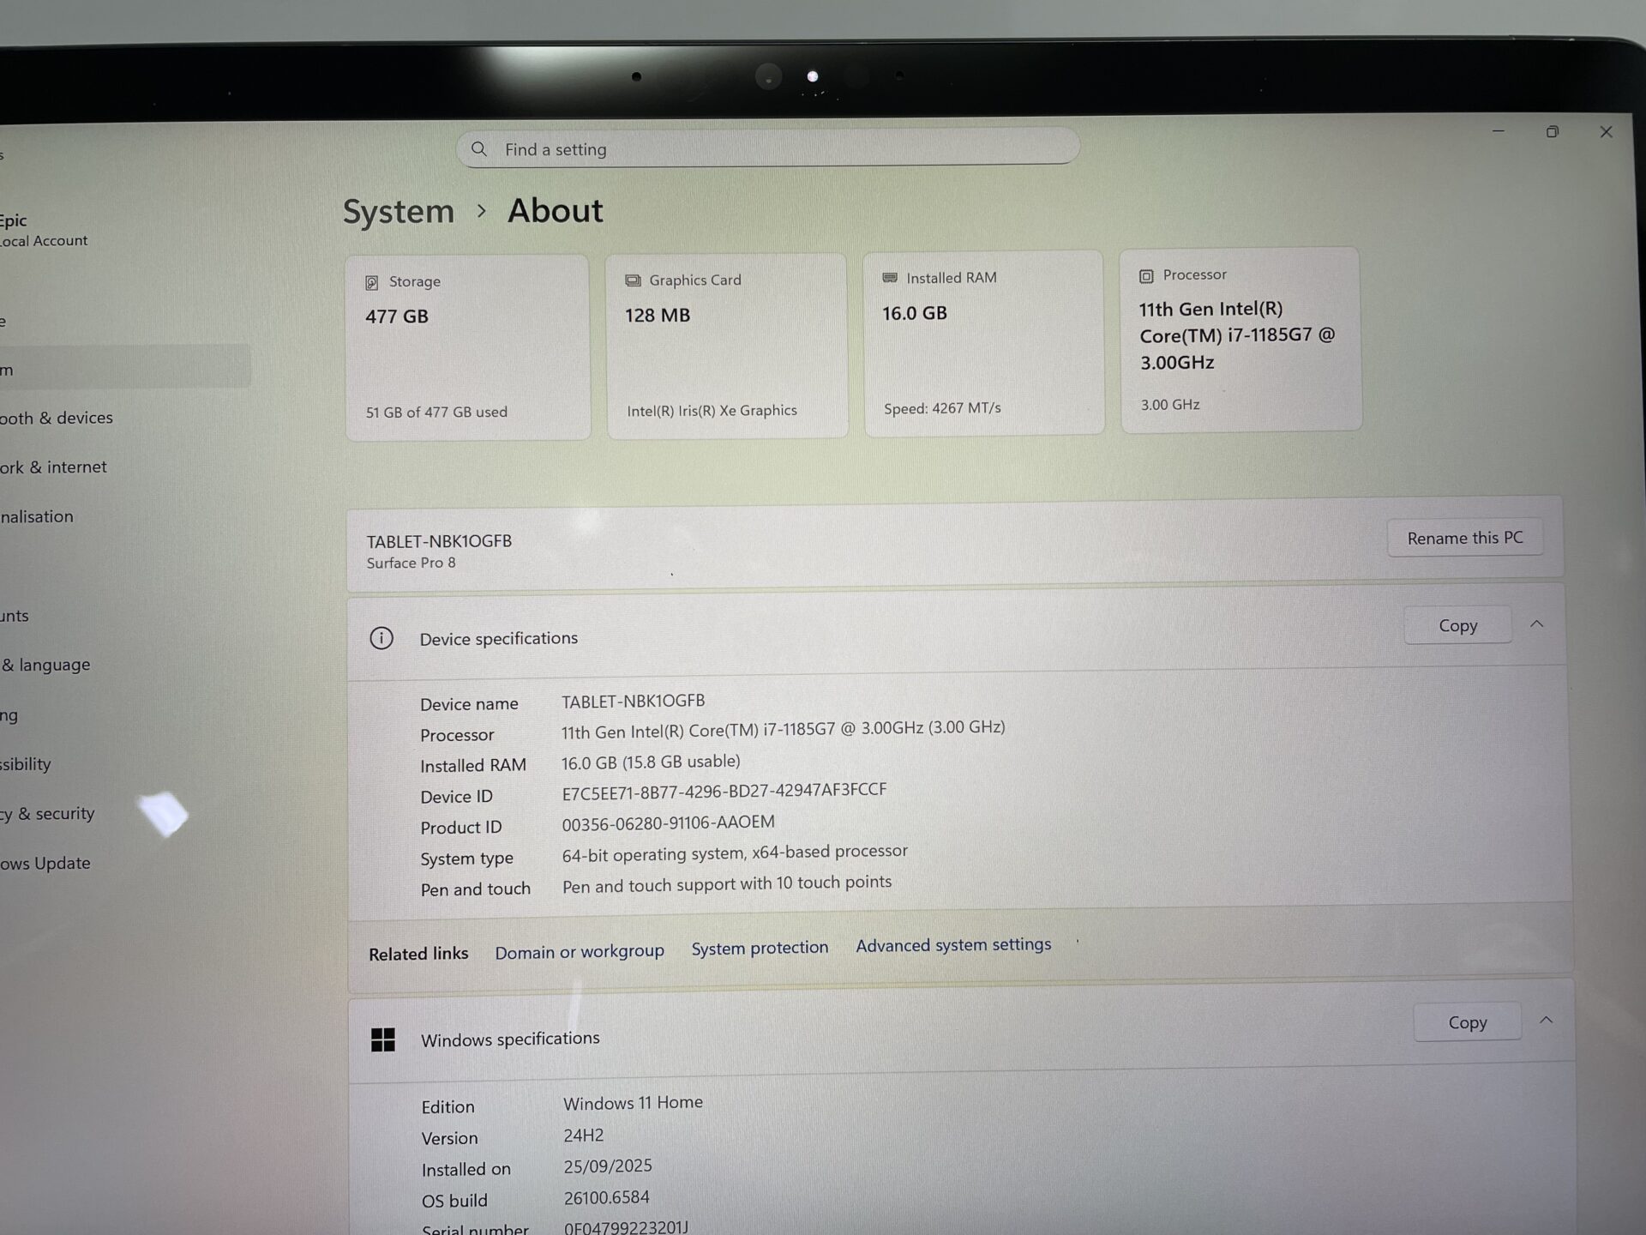Click Rename this PC button
Image resolution: width=1646 pixels, height=1235 pixels.
(x=1464, y=538)
